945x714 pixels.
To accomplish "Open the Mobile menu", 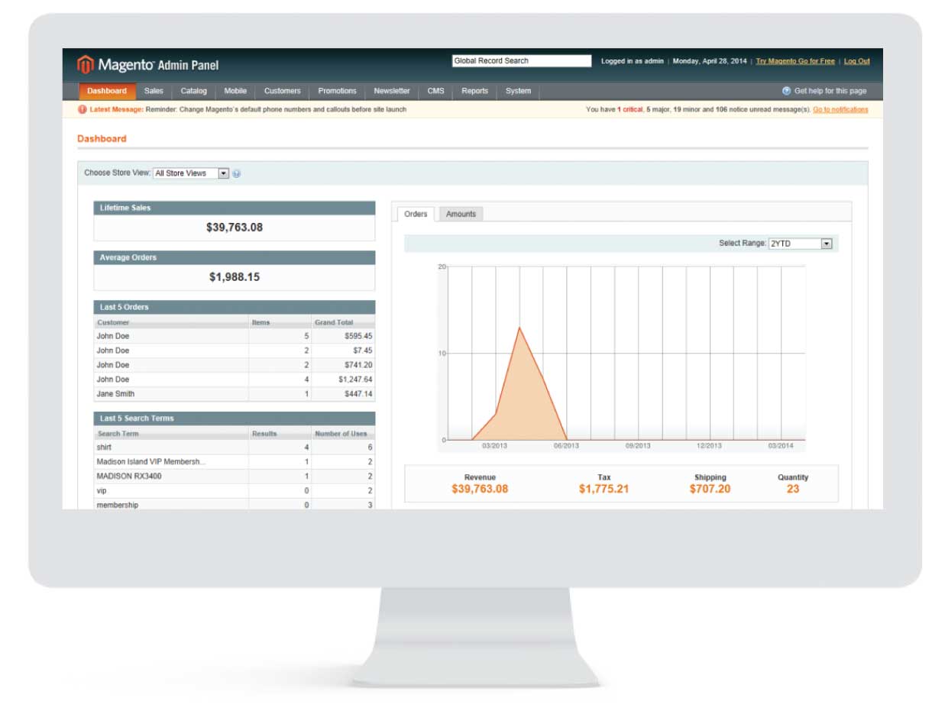I will coord(235,91).
